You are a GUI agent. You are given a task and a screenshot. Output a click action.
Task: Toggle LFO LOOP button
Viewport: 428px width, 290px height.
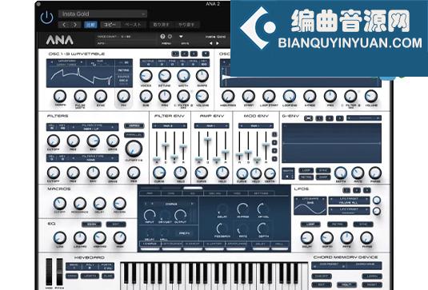click(310, 224)
